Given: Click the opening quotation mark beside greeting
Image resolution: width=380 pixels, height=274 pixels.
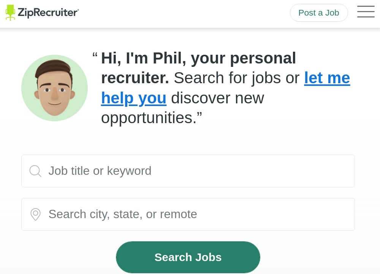Looking at the screenshot, I should point(95,56).
